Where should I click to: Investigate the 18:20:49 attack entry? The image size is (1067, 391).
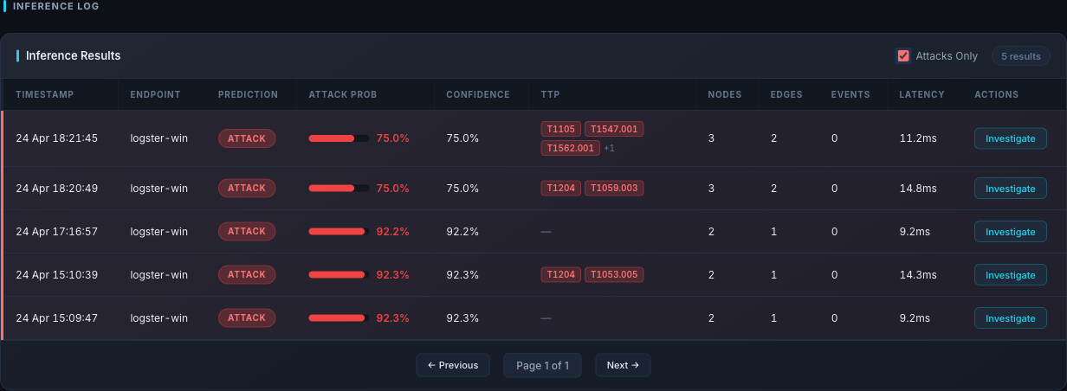click(1011, 189)
